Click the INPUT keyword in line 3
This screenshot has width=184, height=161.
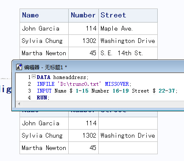[44, 91]
